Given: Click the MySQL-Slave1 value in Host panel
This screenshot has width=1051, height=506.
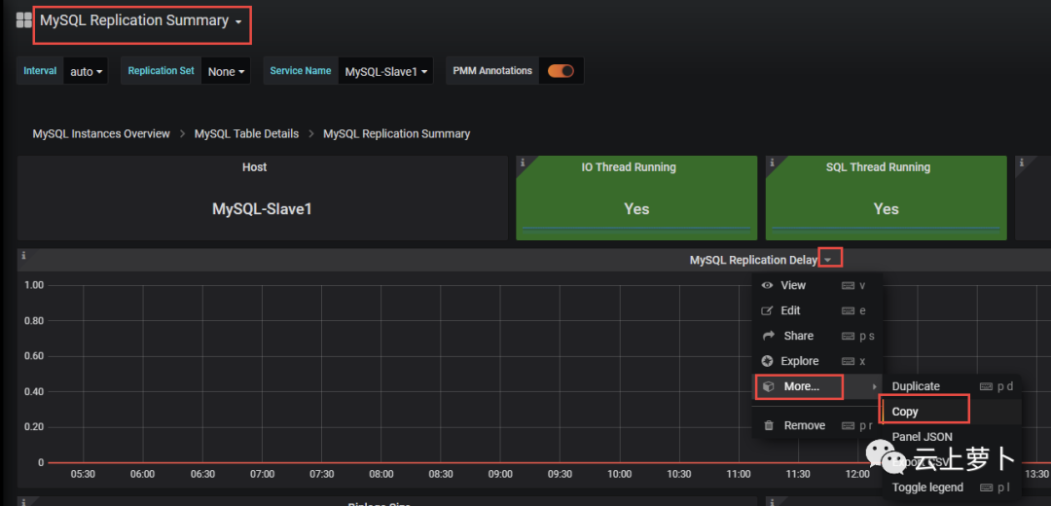Looking at the screenshot, I should point(262,208).
